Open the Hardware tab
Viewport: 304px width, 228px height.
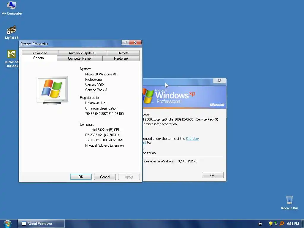121,58
